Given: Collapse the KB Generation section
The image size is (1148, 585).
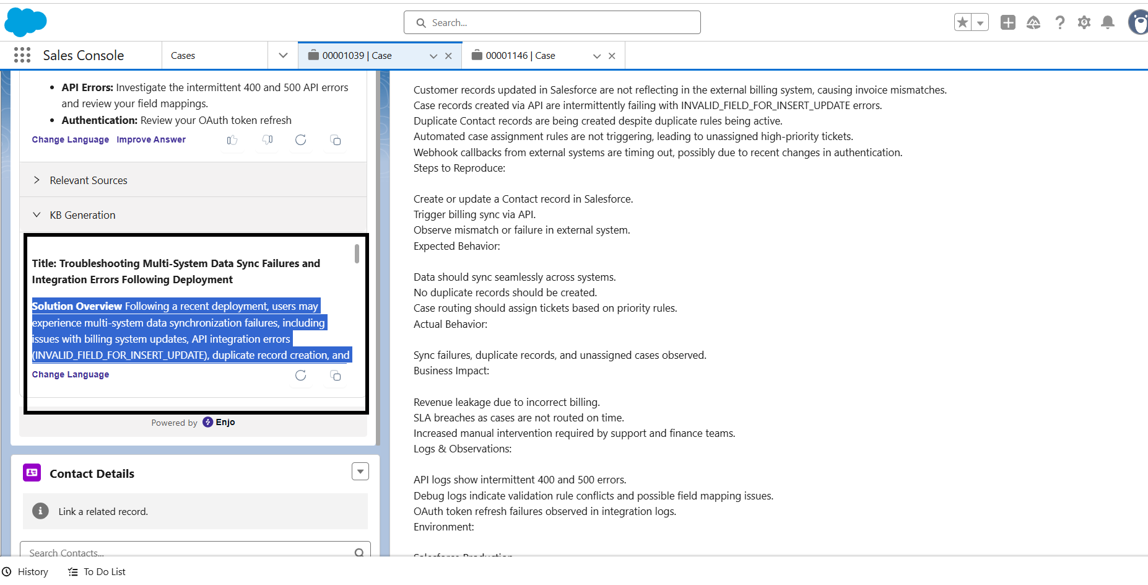Looking at the screenshot, I should 193,214.
